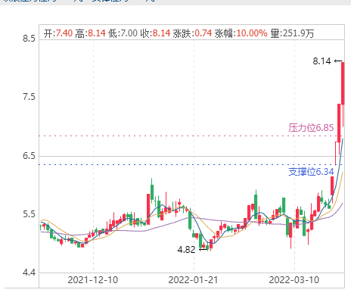Viewport: 351px width, 296px height.
Task: Click the blue dotted support line
Action: coord(191,164)
